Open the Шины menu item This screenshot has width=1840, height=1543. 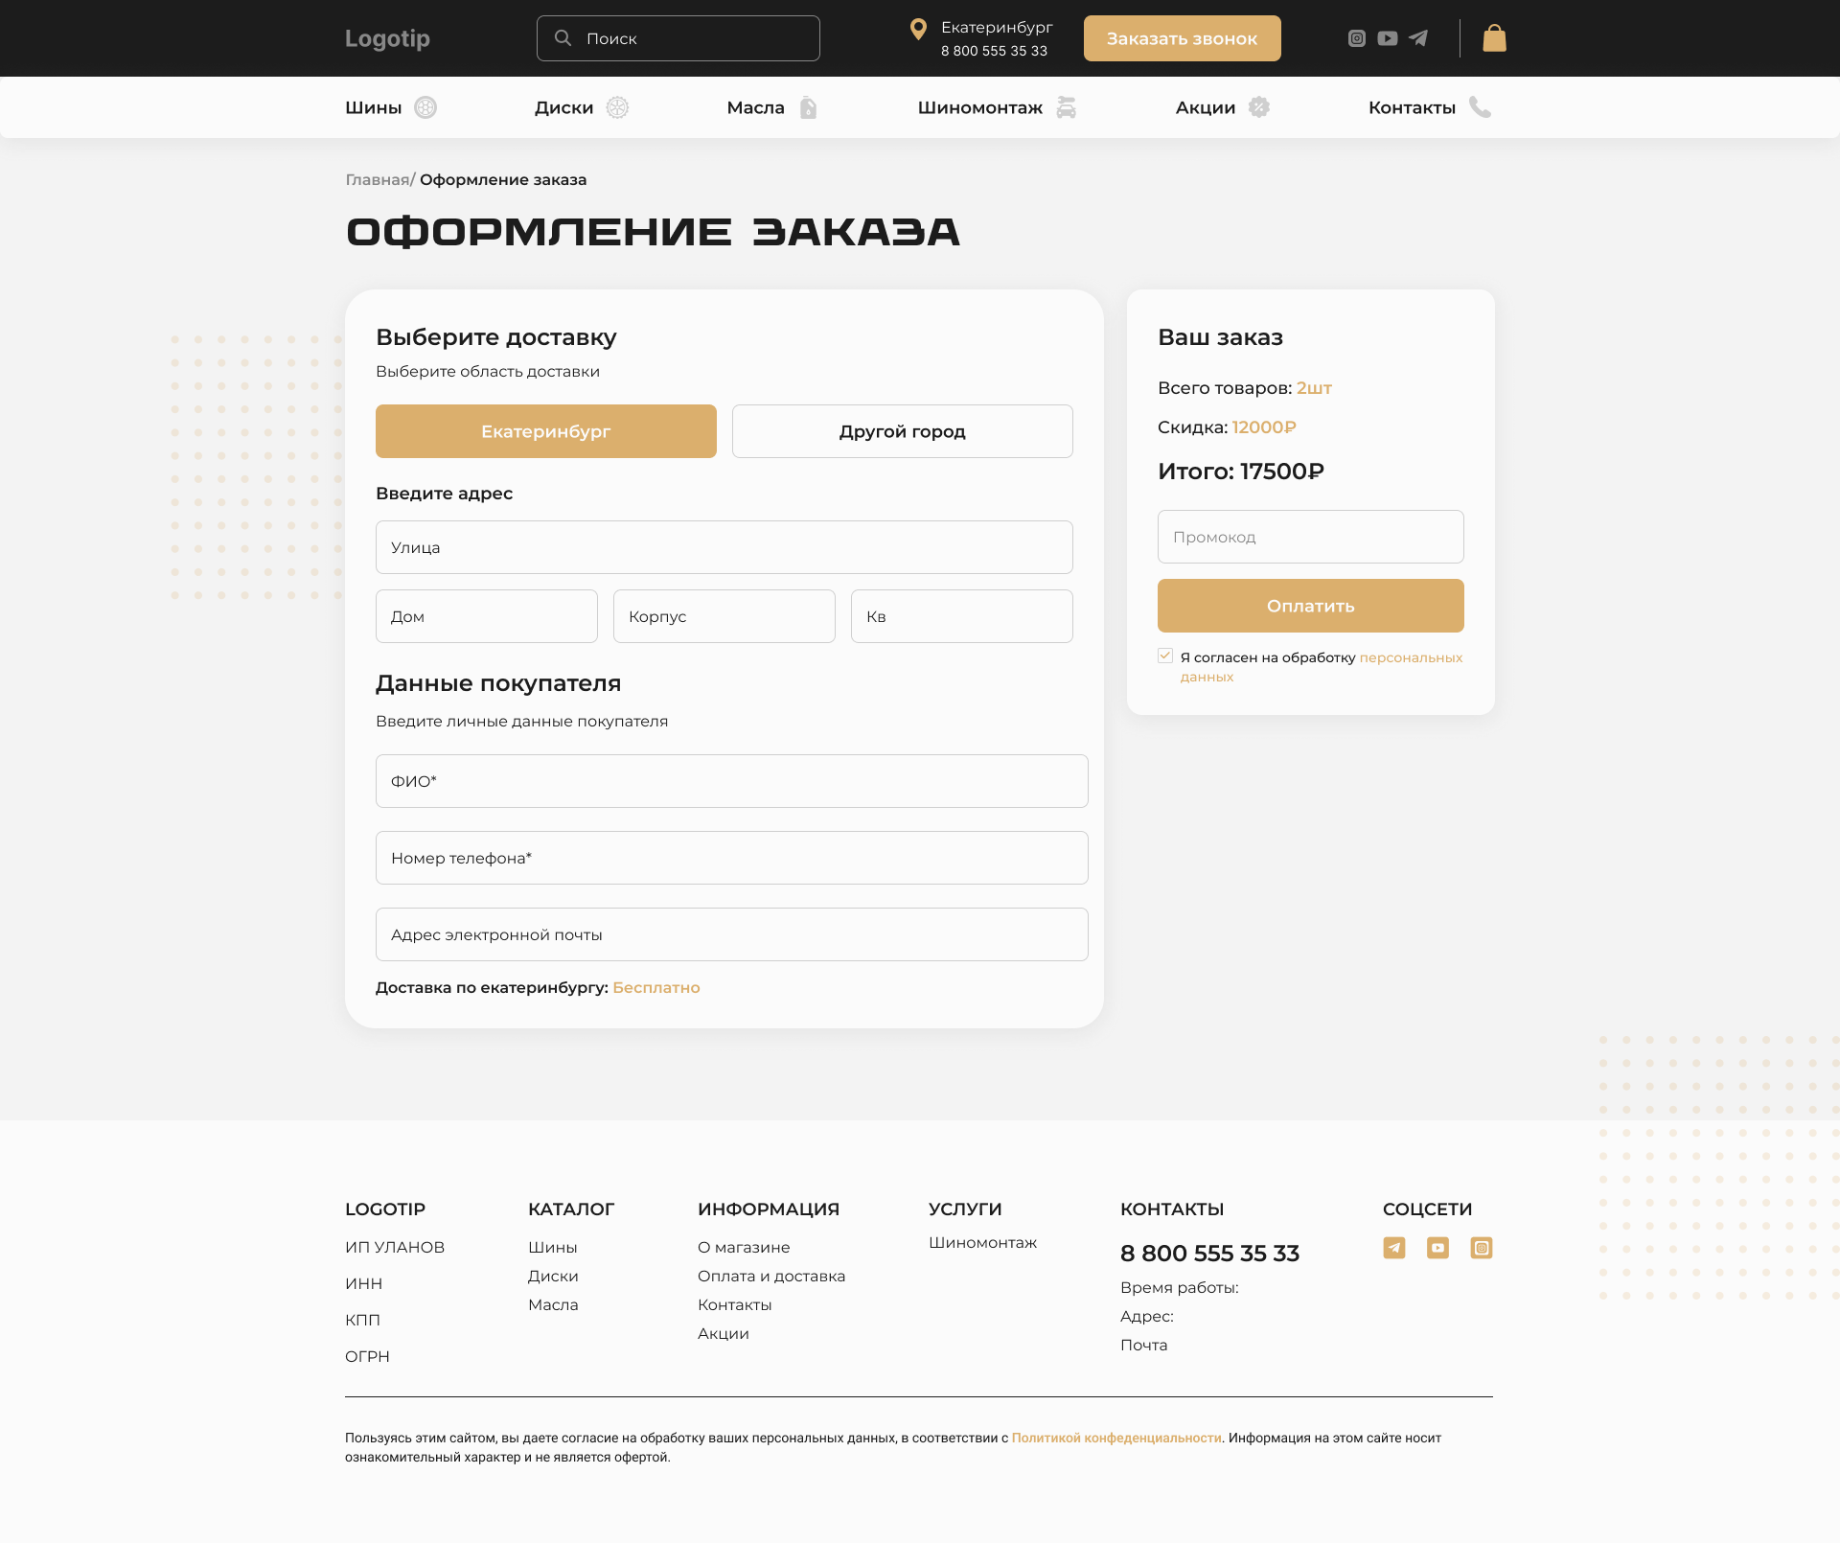pyautogui.click(x=374, y=107)
